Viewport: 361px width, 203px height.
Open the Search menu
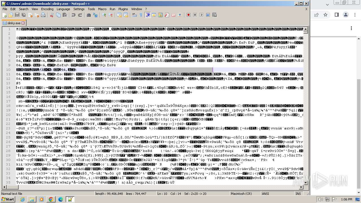point(24,9)
